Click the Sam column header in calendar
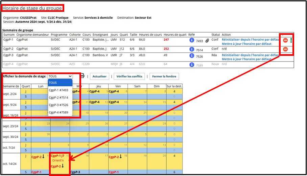The width and height of the screenshot is (307, 176). click(137, 86)
